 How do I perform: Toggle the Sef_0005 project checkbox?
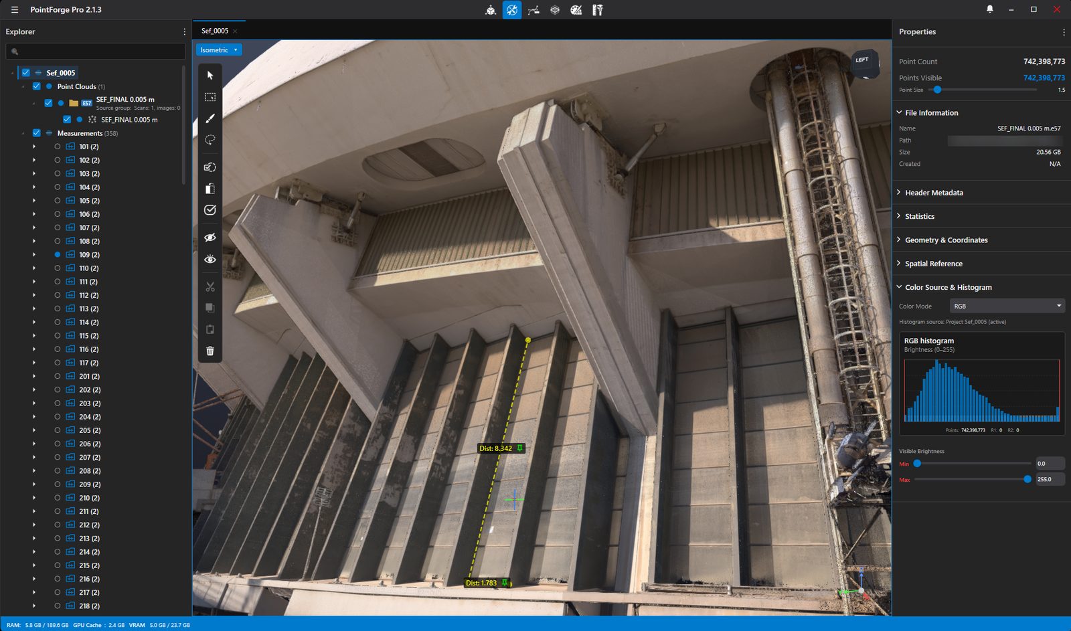[x=26, y=73]
